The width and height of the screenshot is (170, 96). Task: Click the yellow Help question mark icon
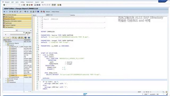click(x=58, y=5)
